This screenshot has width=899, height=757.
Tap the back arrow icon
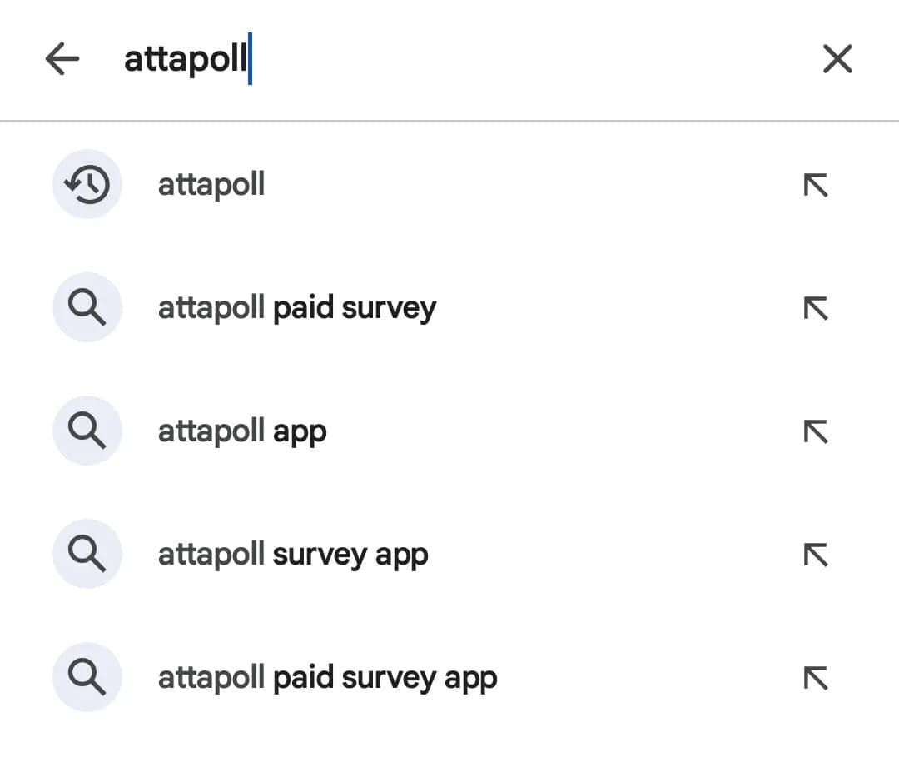(62, 59)
